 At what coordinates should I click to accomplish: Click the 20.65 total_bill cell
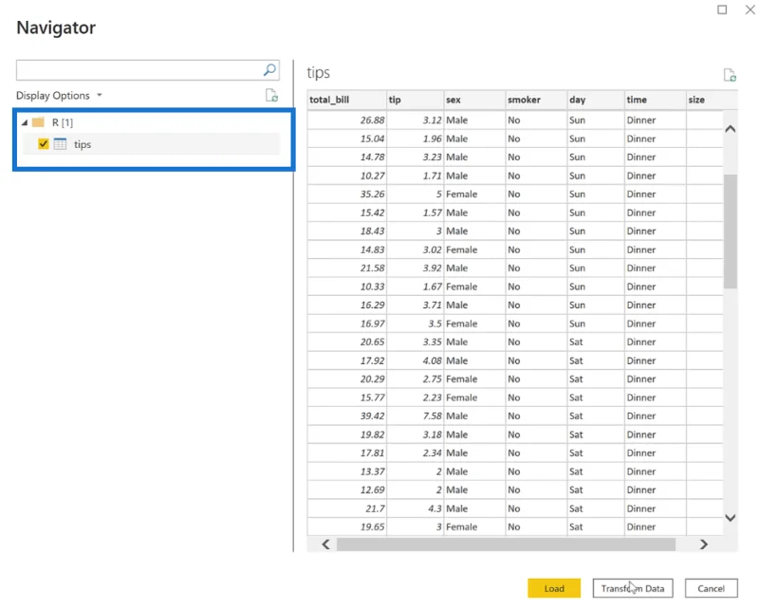pos(346,342)
